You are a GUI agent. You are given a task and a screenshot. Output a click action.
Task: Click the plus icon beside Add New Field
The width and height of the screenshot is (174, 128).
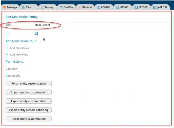pyautogui.click(x=7, y=55)
